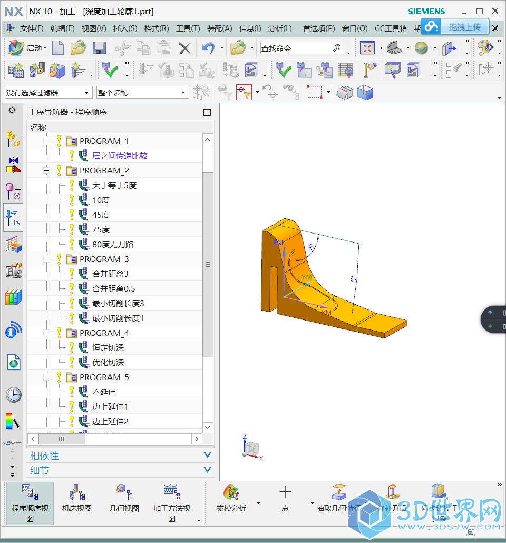The height and width of the screenshot is (543, 506).
Task: Save the part with the floppy disk icon
Action: tap(99, 48)
